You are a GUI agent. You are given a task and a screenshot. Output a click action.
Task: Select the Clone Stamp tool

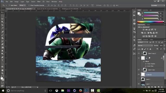pyautogui.click(x=2, y=38)
